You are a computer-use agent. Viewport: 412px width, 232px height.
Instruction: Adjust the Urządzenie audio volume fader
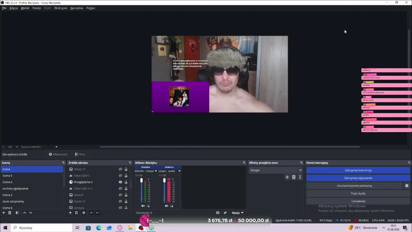click(164, 181)
